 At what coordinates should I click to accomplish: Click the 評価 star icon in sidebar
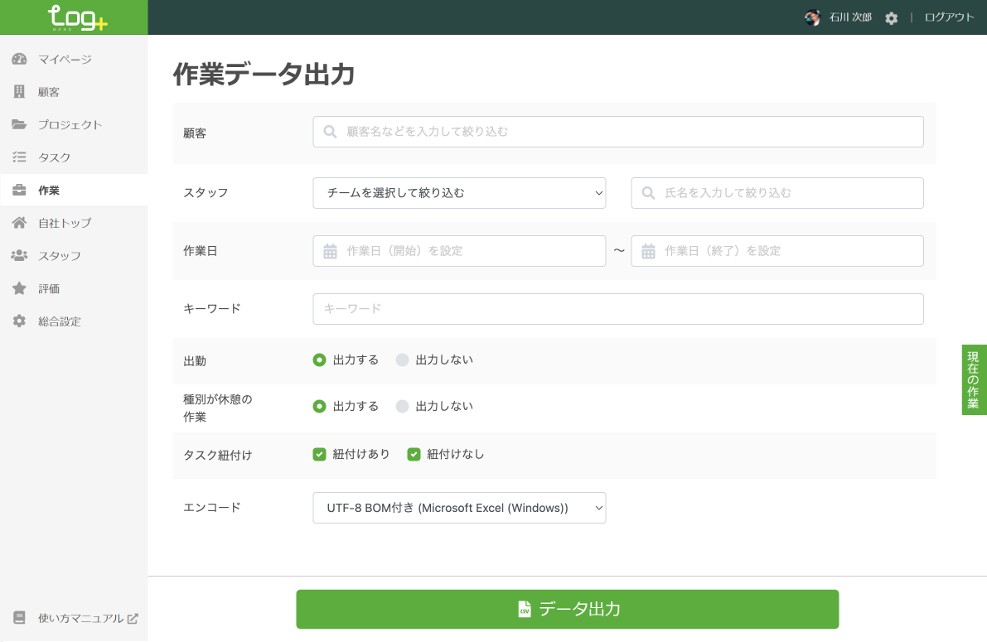pyautogui.click(x=19, y=288)
